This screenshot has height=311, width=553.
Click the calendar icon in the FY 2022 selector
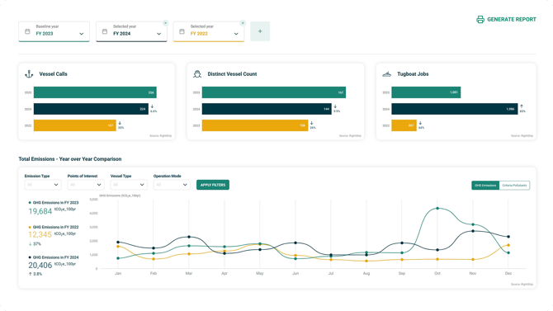182,31
